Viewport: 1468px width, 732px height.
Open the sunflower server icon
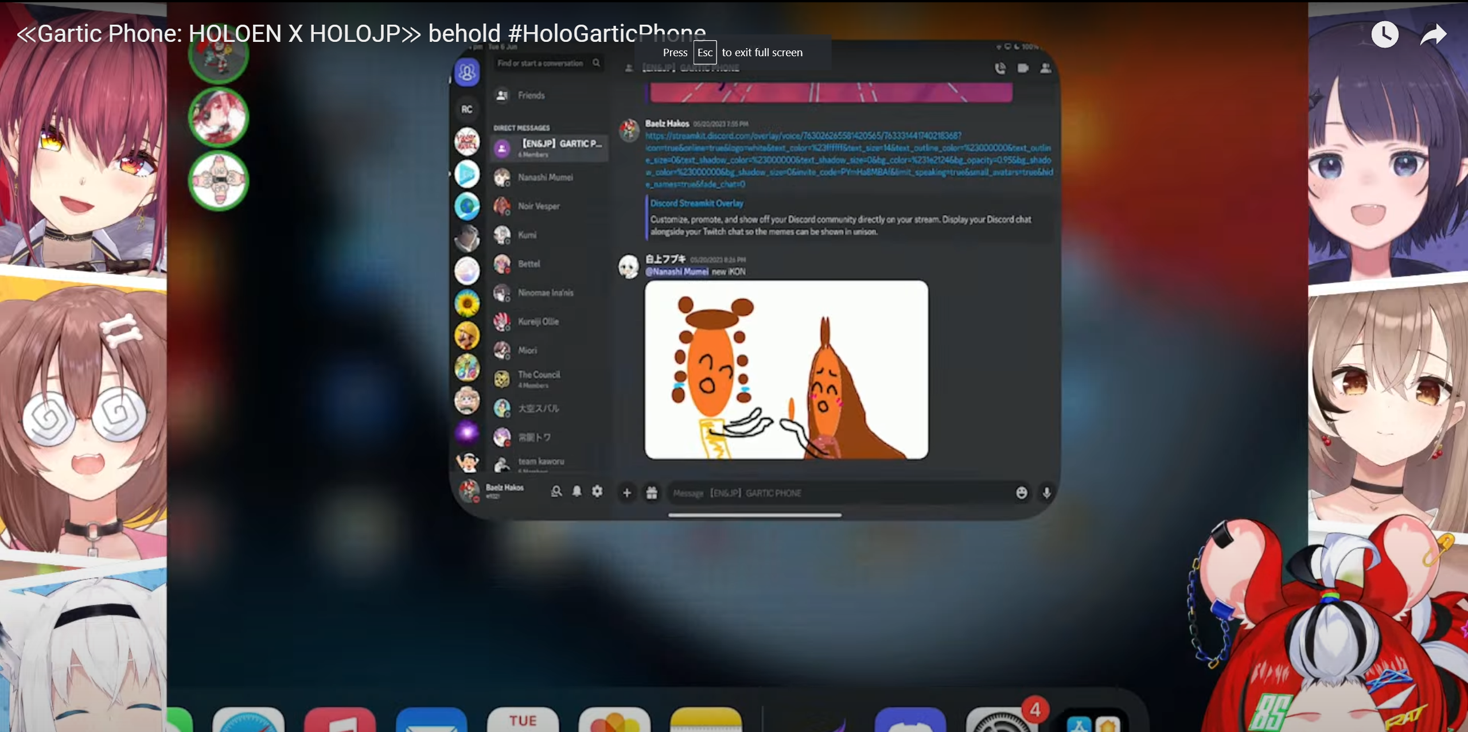click(467, 303)
